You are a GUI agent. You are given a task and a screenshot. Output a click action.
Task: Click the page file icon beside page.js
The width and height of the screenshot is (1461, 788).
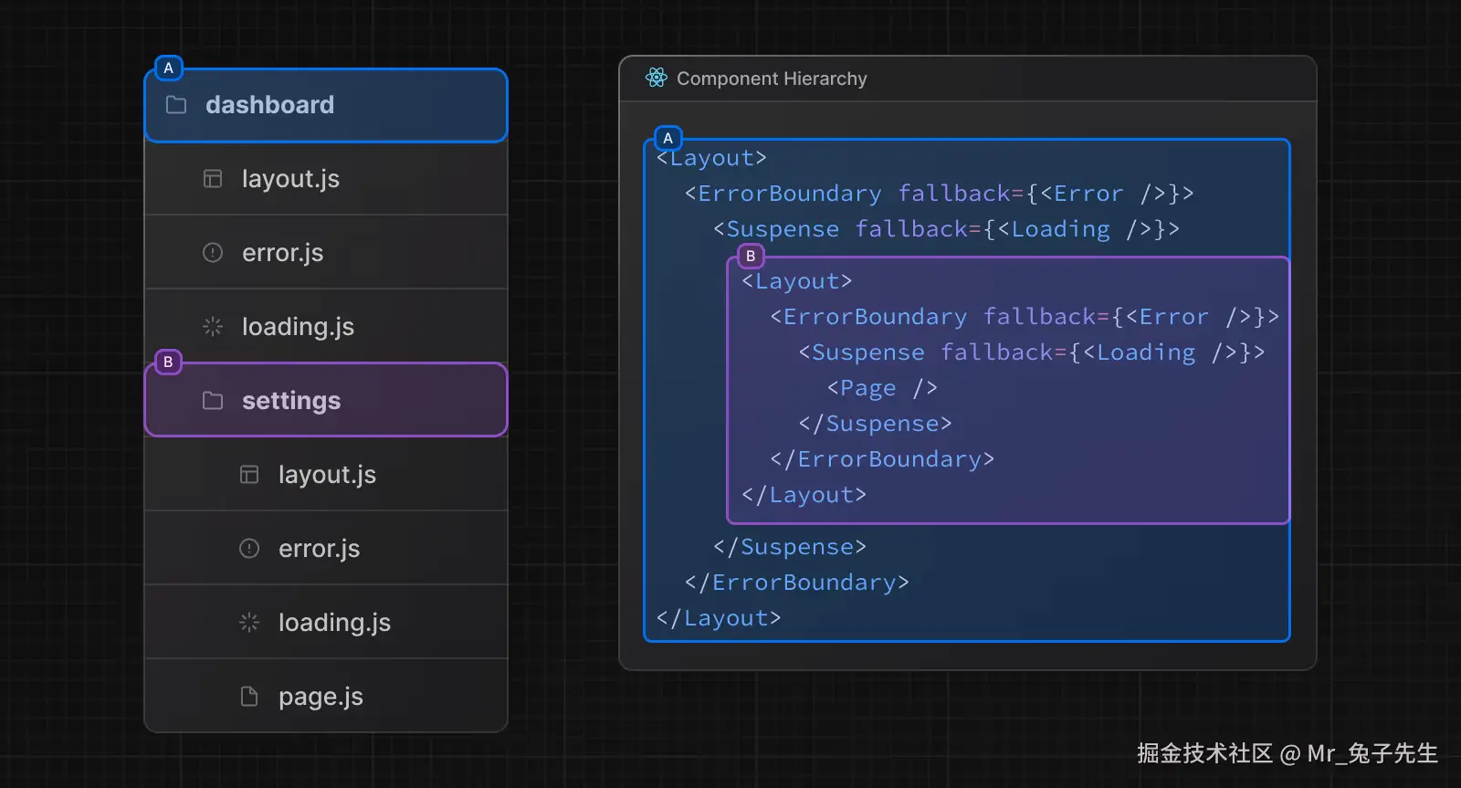click(249, 697)
